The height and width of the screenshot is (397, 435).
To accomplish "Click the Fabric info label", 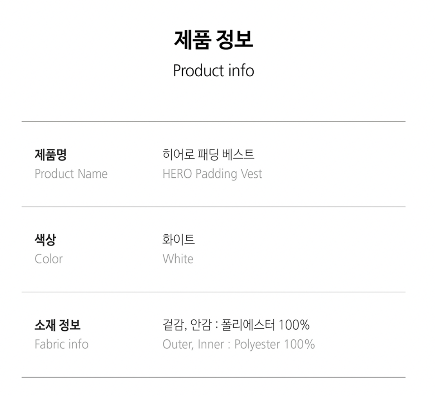I will tap(61, 344).
